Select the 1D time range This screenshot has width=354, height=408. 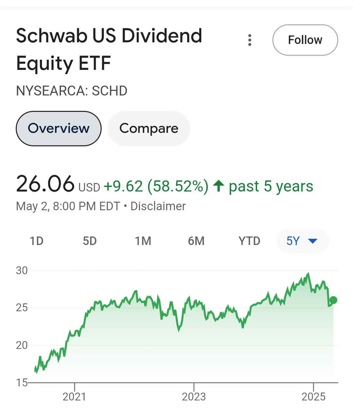[x=37, y=241]
